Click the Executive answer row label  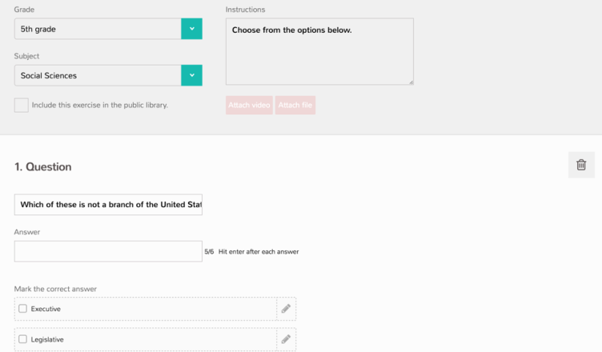(46, 309)
